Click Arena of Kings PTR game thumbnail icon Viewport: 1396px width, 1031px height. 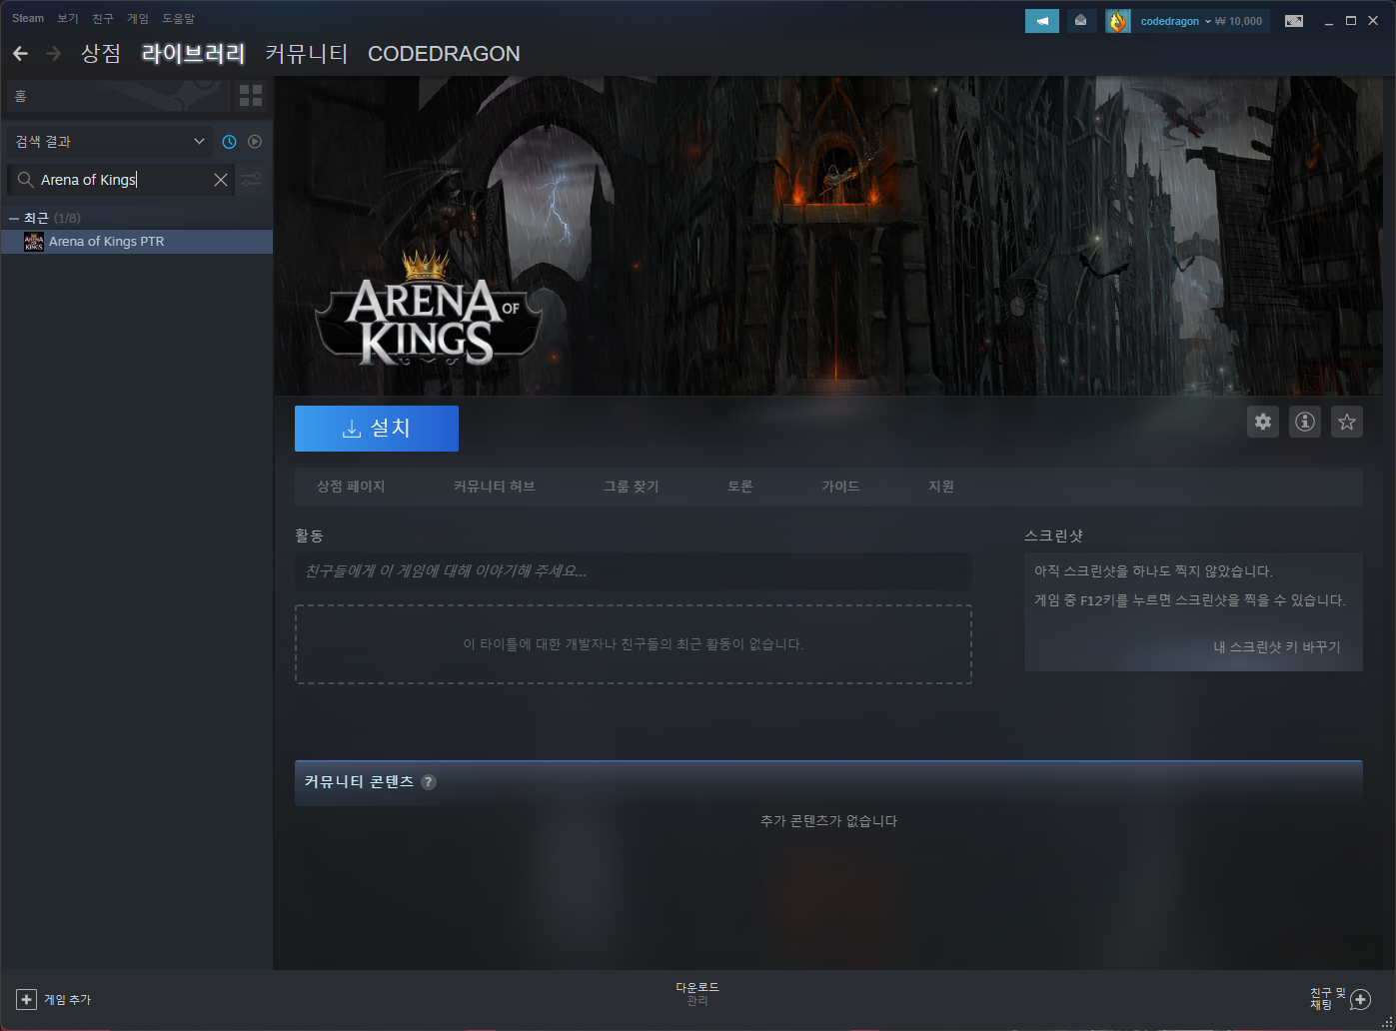pyautogui.click(x=34, y=242)
